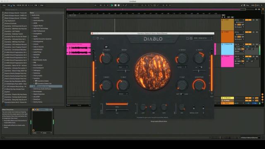Click the EQ High knob in Diablo
Screen dimensions: 265x149
(x=164, y=107)
